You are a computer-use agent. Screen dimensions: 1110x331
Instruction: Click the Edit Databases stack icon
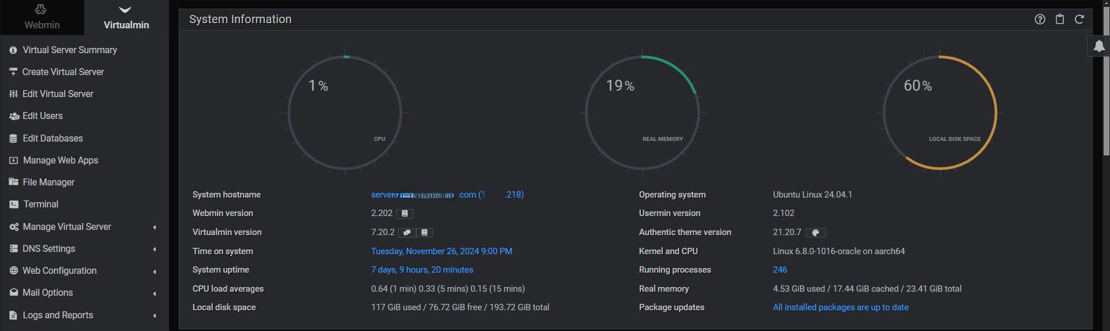pos(13,139)
